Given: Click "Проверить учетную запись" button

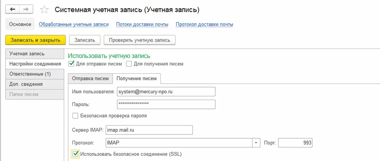Looking at the screenshot, I should coord(139,40).
